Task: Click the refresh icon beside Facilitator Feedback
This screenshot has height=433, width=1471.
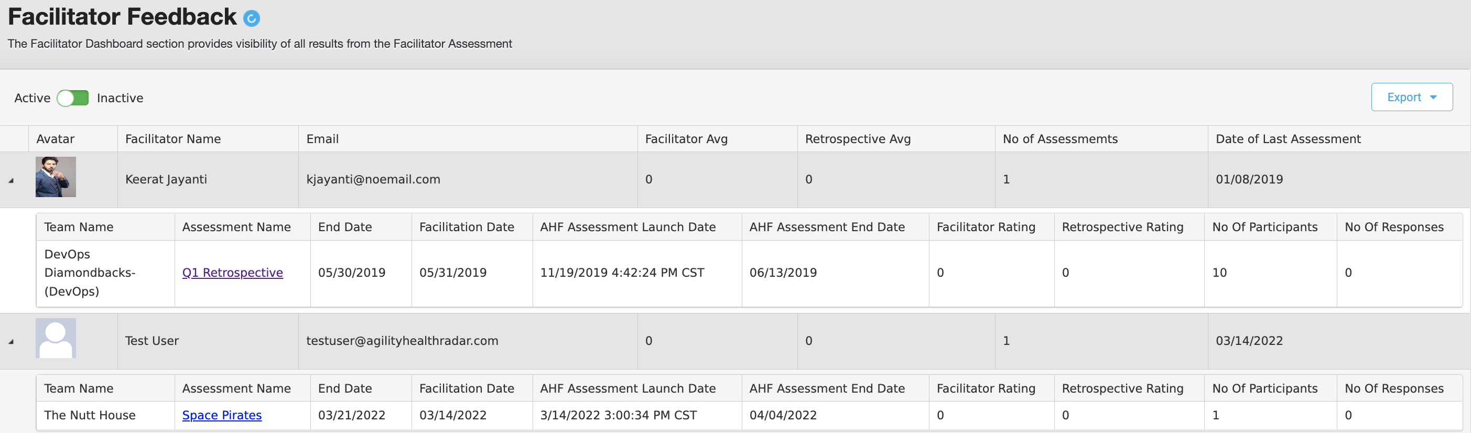Action: coord(251,18)
